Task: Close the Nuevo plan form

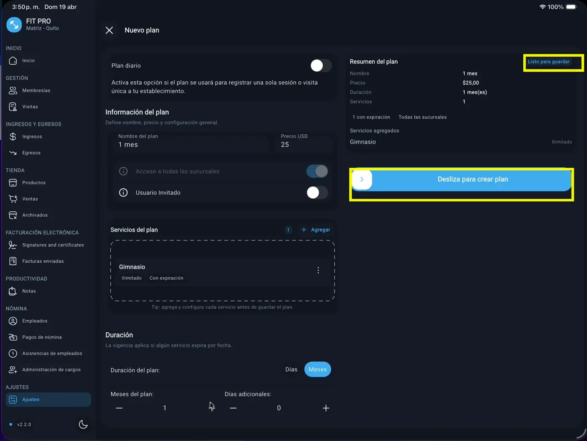Action: (x=109, y=30)
